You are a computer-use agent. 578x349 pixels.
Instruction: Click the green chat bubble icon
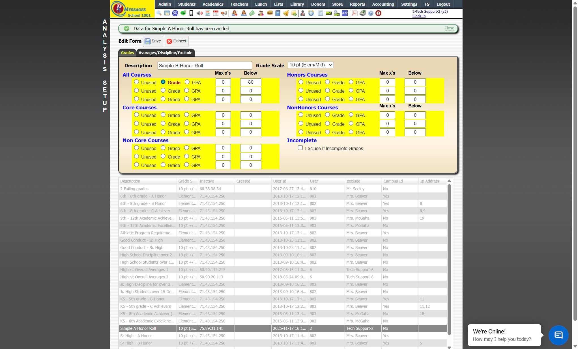[183, 13]
